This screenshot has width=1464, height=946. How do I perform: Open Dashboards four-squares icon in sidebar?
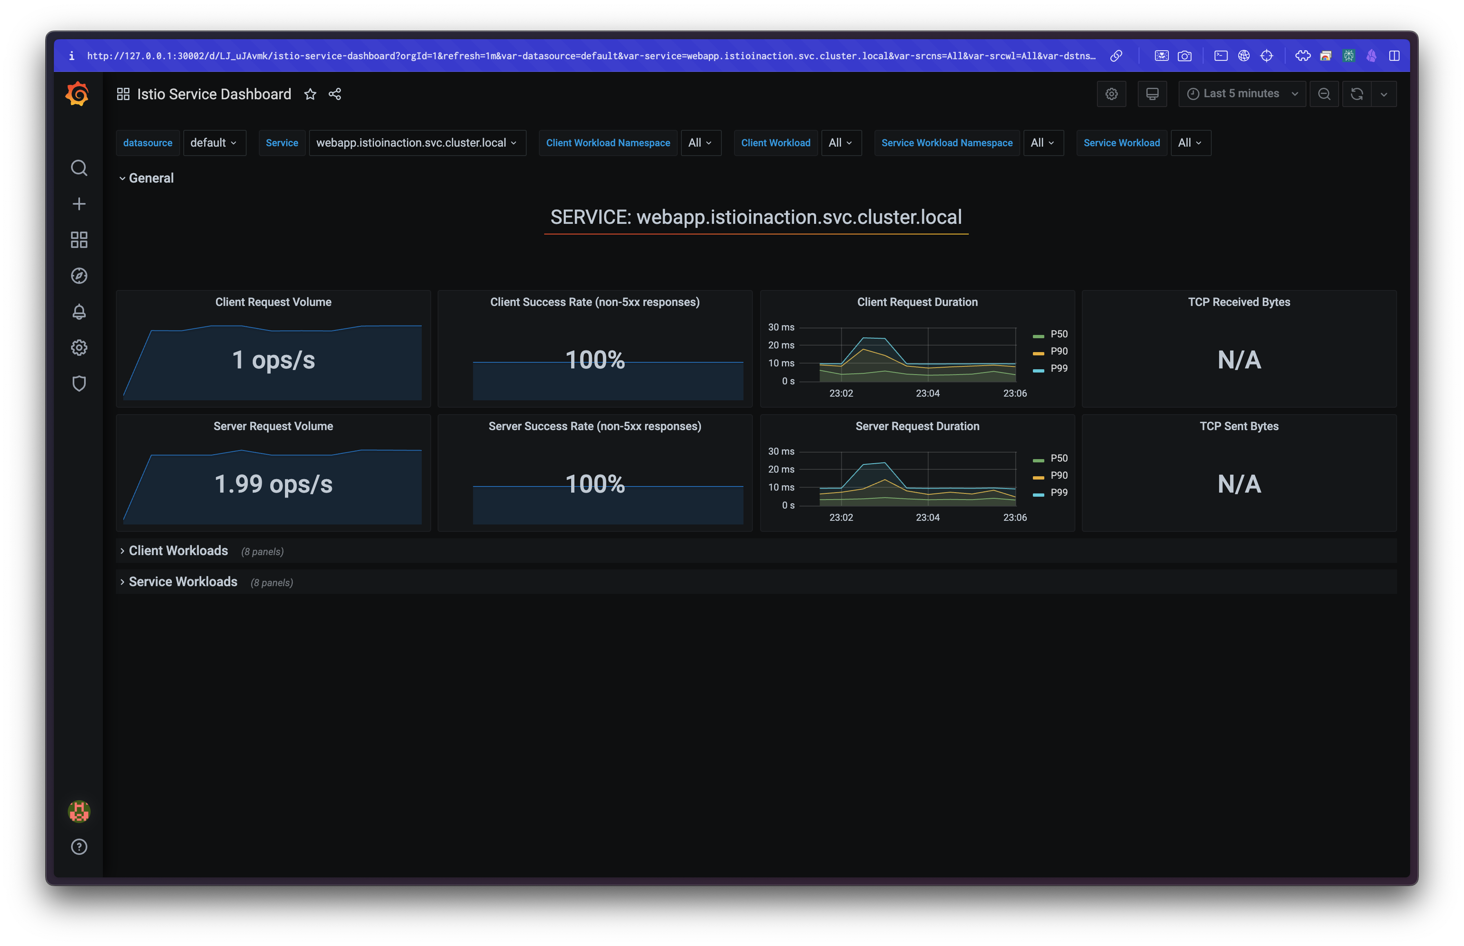78,240
